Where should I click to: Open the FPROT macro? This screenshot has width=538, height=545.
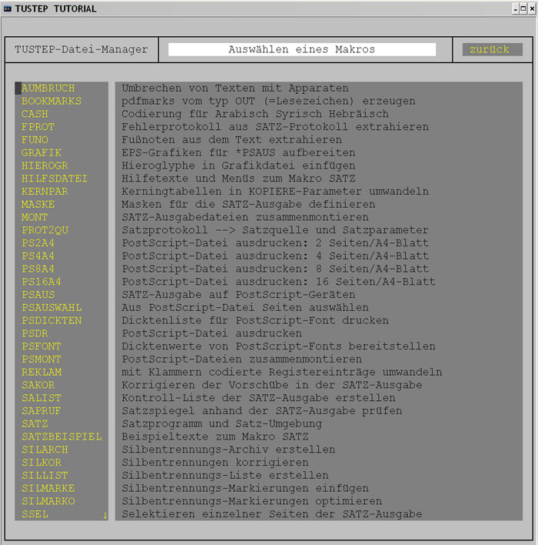pyautogui.click(x=38, y=127)
